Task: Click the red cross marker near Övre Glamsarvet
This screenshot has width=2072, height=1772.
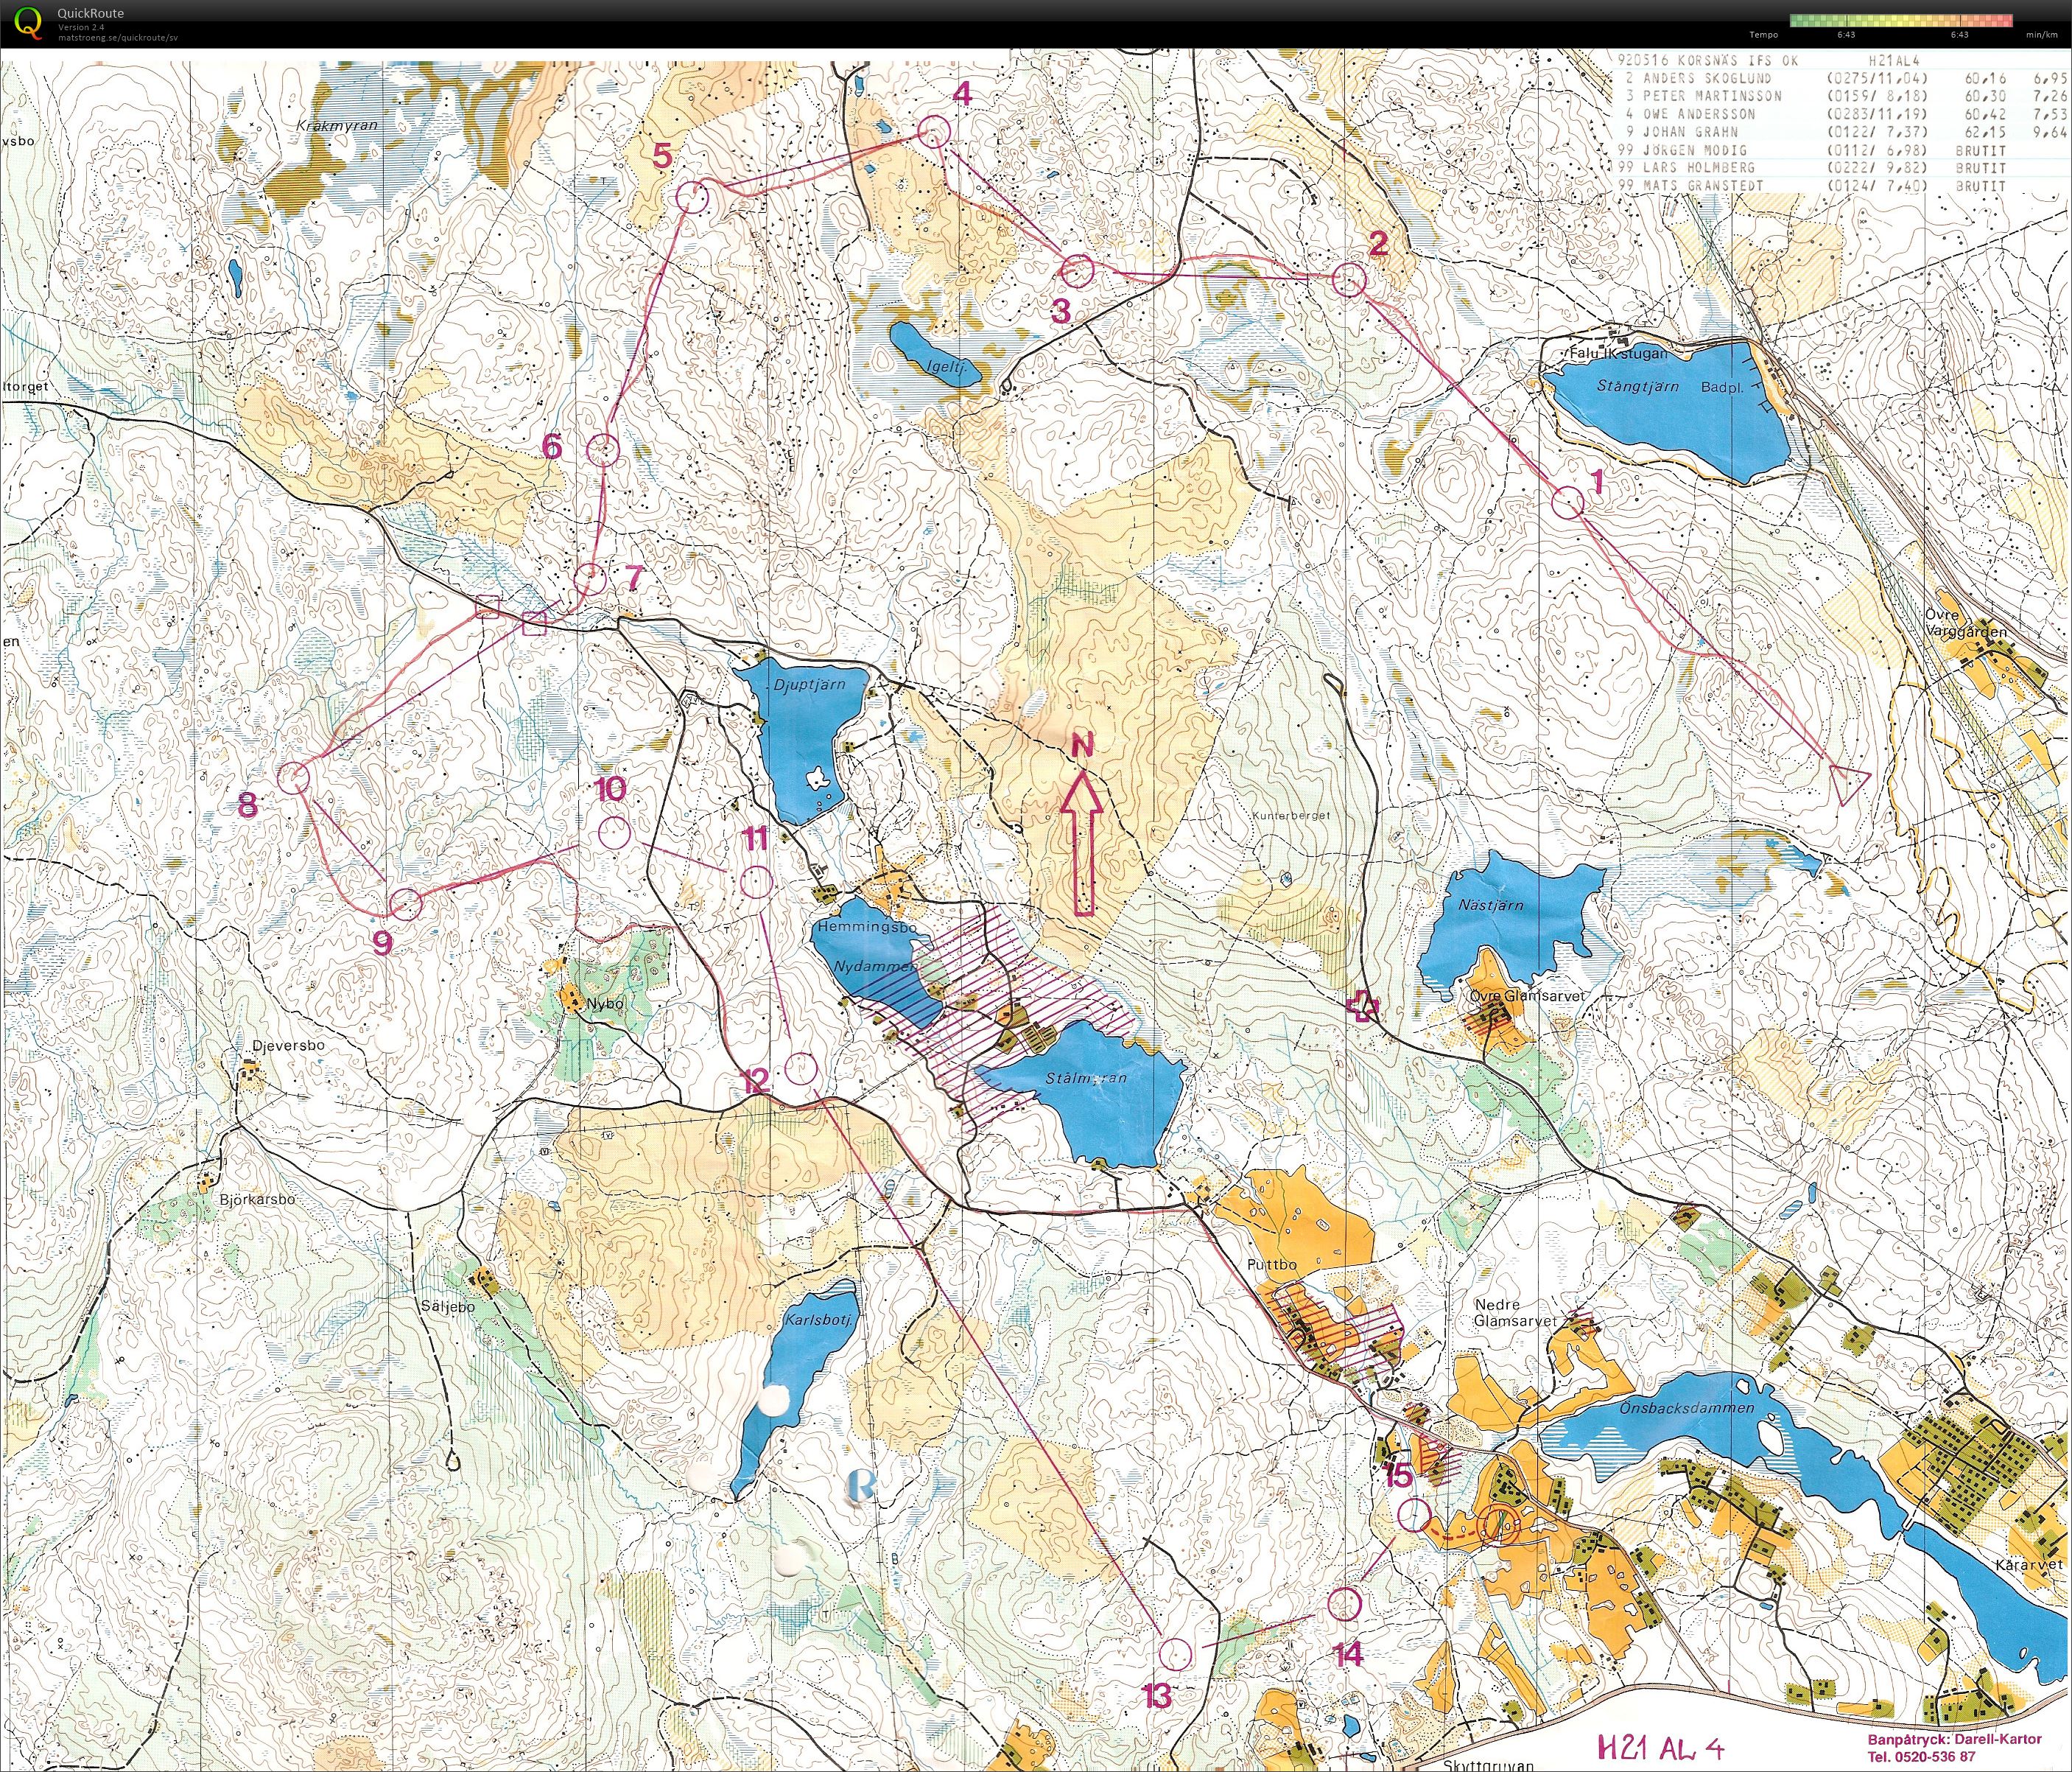Action: [x=1362, y=1006]
